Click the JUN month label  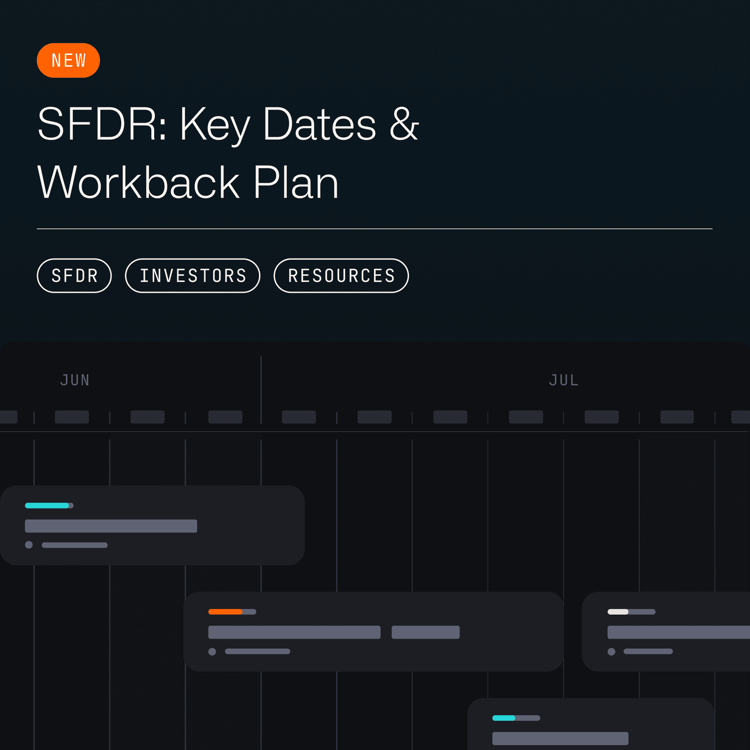(75, 380)
